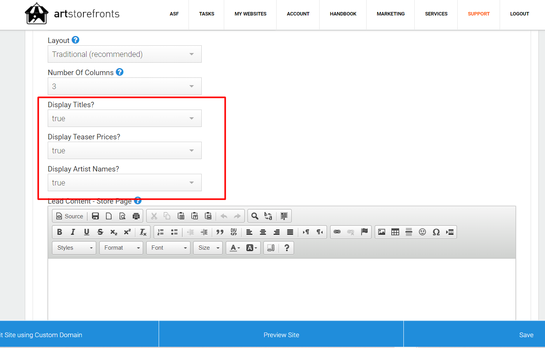The width and height of the screenshot is (545, 348).
Task: Click the document Preview editor icon
Action: (123, 216)
